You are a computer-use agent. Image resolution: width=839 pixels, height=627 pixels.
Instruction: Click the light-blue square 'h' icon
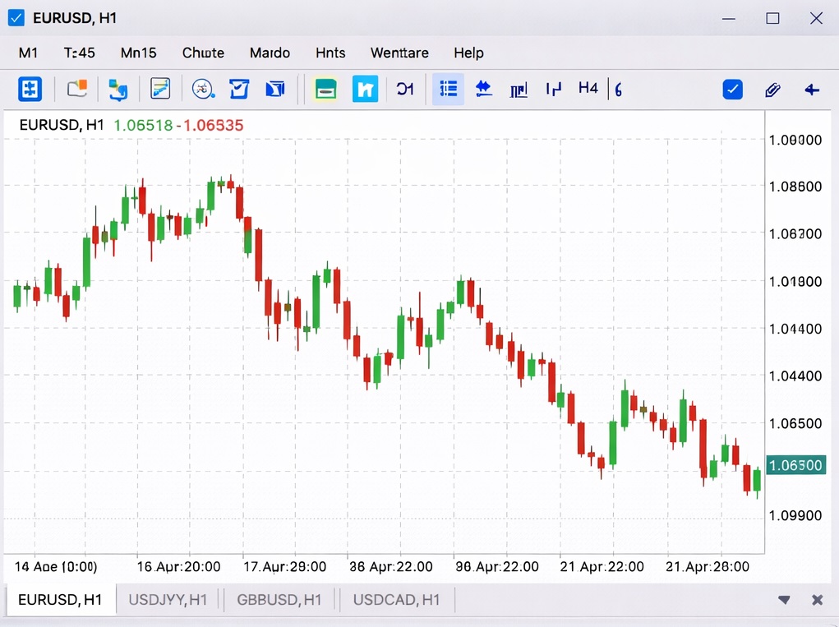coord(366,89)
